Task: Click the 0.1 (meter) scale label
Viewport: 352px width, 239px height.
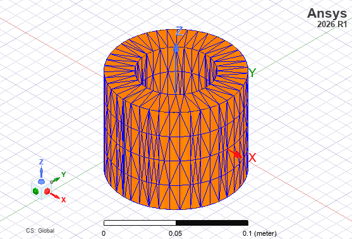Action: [260, 233]
